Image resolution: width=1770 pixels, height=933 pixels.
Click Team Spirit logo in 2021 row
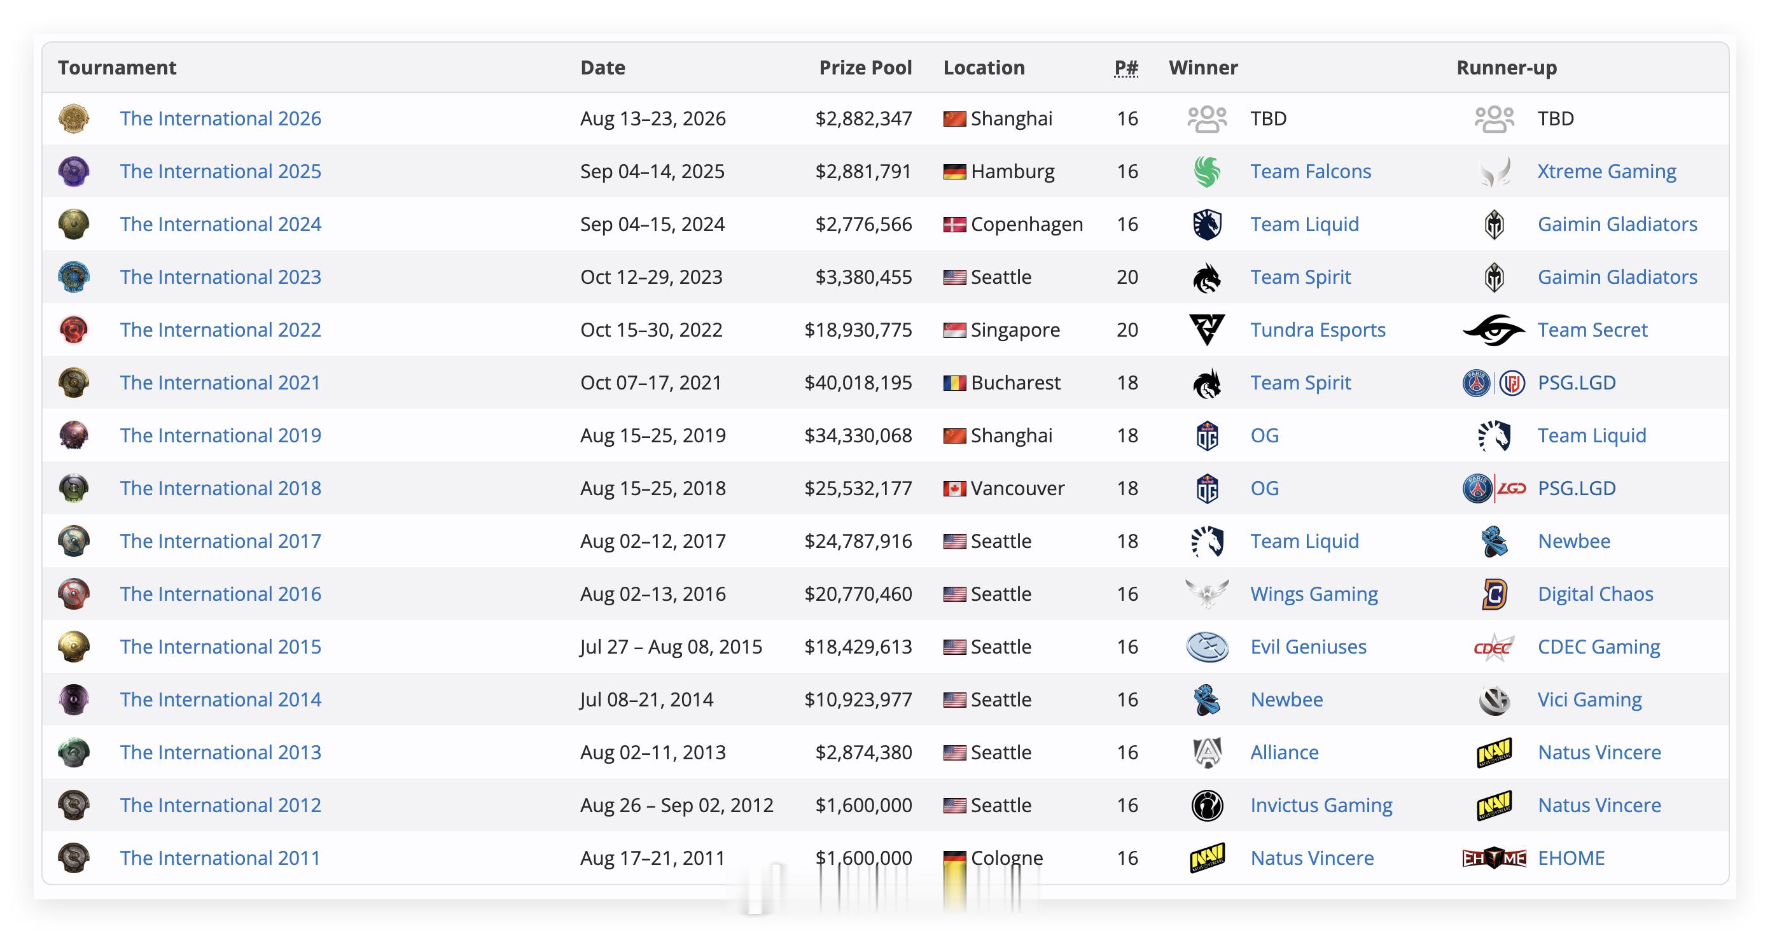point(1208,383)
